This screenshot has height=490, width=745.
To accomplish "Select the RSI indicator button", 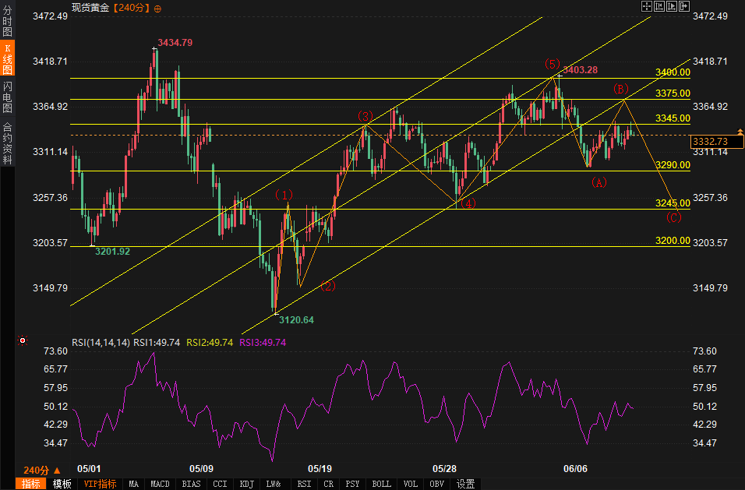I will [304, 484].
